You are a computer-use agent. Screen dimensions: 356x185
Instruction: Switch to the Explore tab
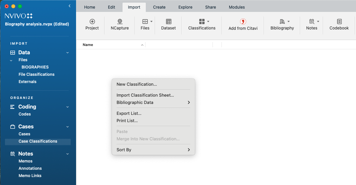(x=185, y=7)
